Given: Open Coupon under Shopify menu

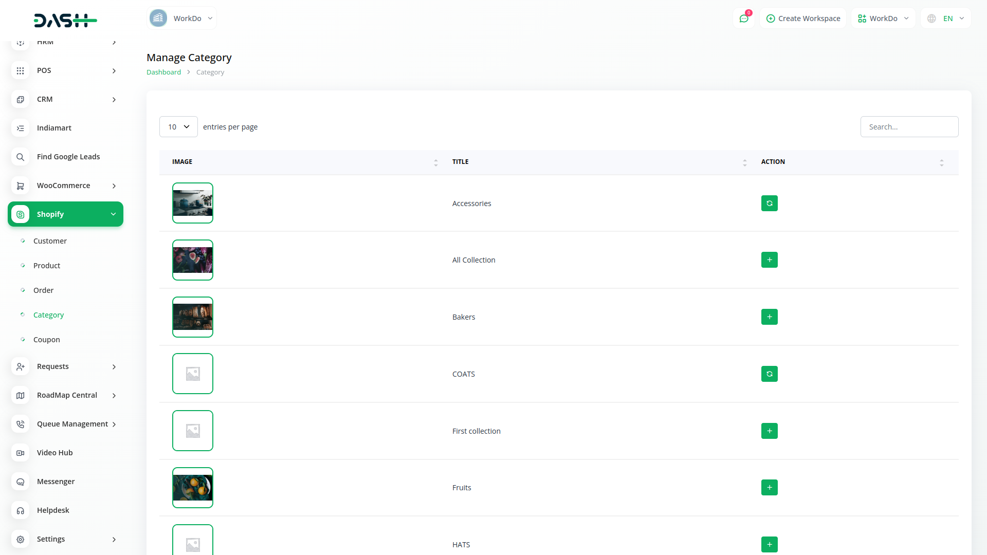Looking at the screenshot, I should 46,340.
